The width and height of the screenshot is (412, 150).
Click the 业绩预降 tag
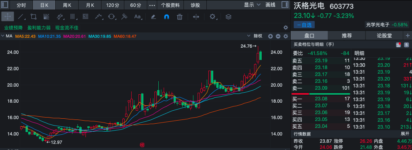13,27
